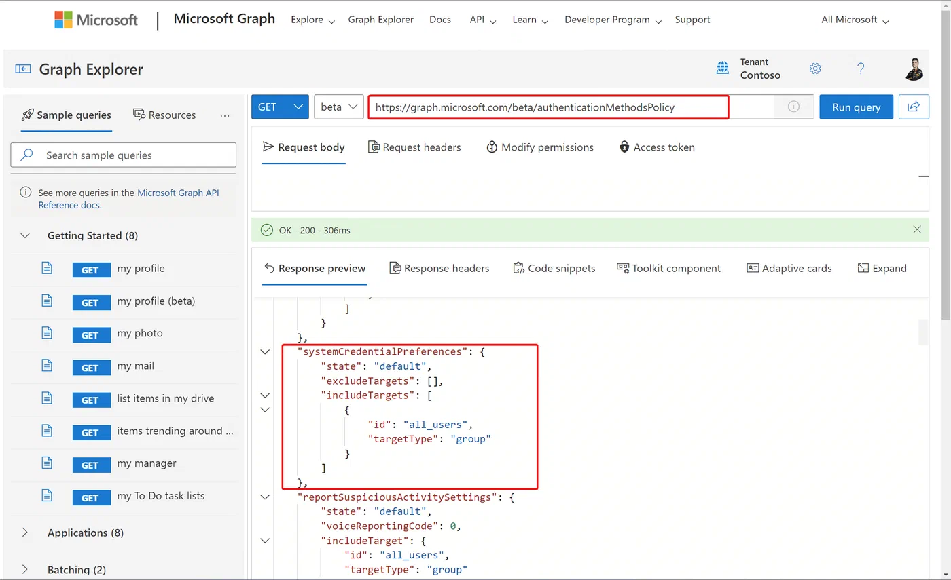Screen dimensions: 951x580
Task: Click the Expand response button
Action: (882, 269)
